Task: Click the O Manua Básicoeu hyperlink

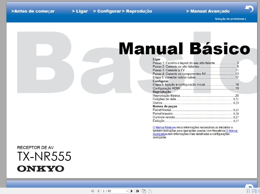Action: (165, 128)
